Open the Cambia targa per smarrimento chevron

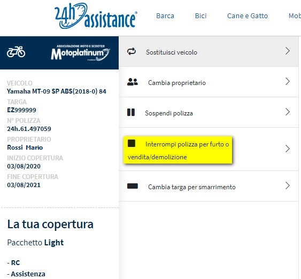click(288, 185)
